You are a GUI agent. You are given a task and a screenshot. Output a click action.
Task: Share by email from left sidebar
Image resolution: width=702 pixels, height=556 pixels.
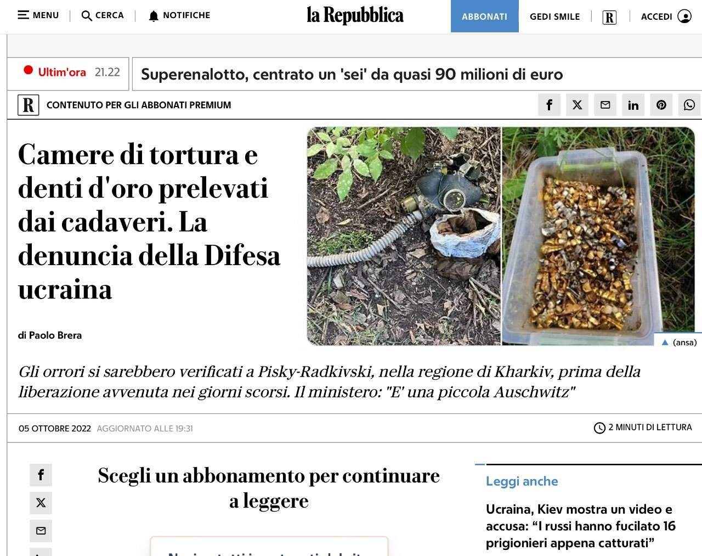tap(41, 531)
